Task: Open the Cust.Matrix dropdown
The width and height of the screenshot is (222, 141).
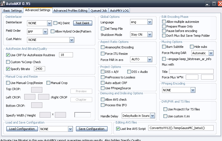Action: 72,40
